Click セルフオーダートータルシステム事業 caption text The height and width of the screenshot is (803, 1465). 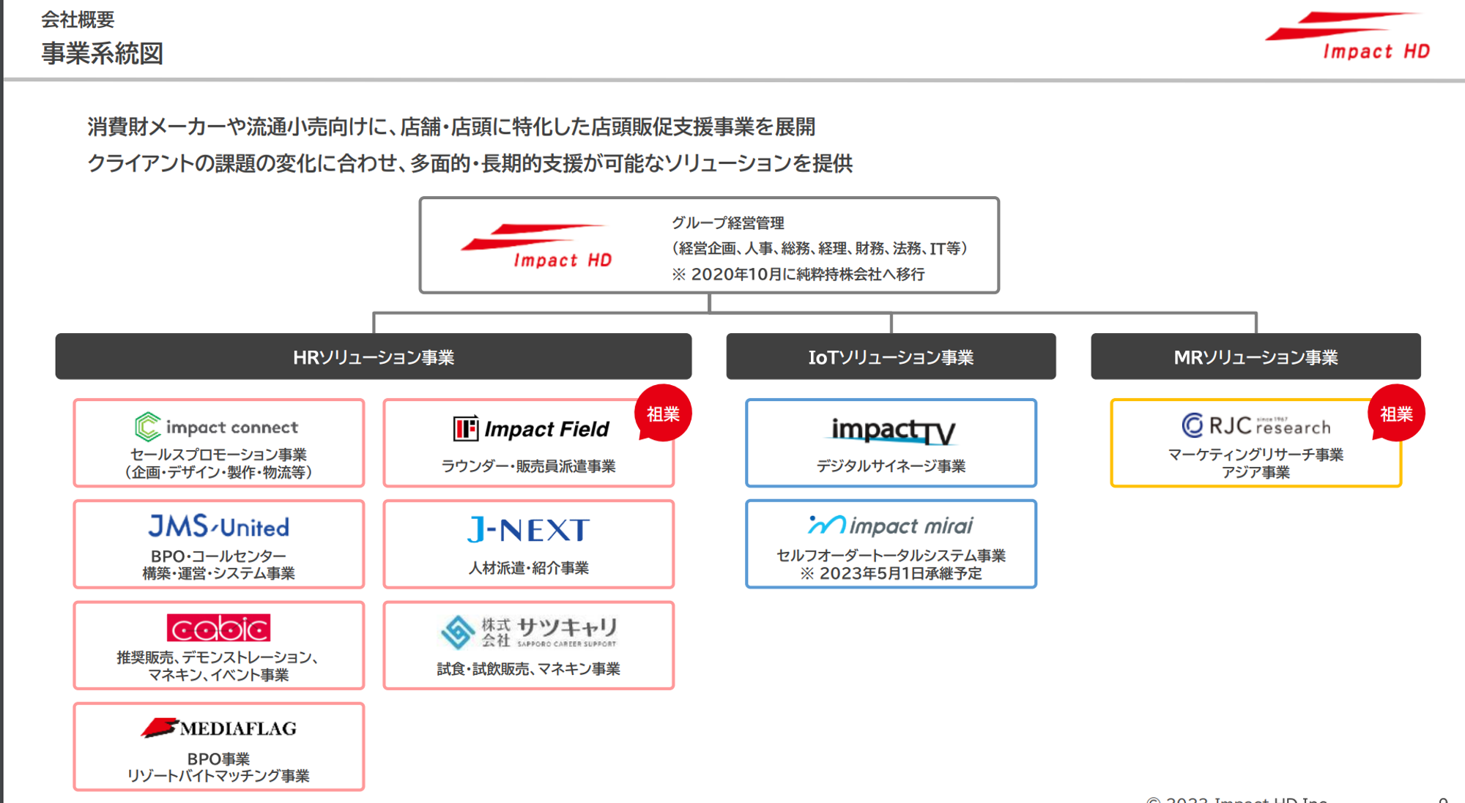pyautogui.click(x=891, y=556)
